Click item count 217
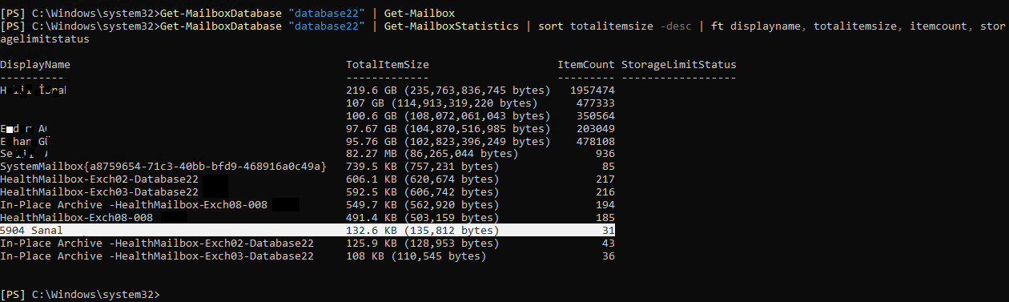This screenshot has width=1009, height=302. coord(605,179)
